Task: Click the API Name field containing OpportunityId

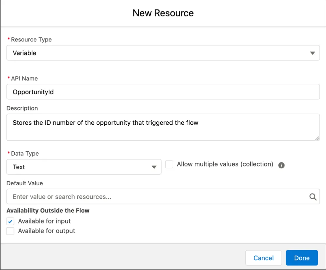Action: [163, 92]
